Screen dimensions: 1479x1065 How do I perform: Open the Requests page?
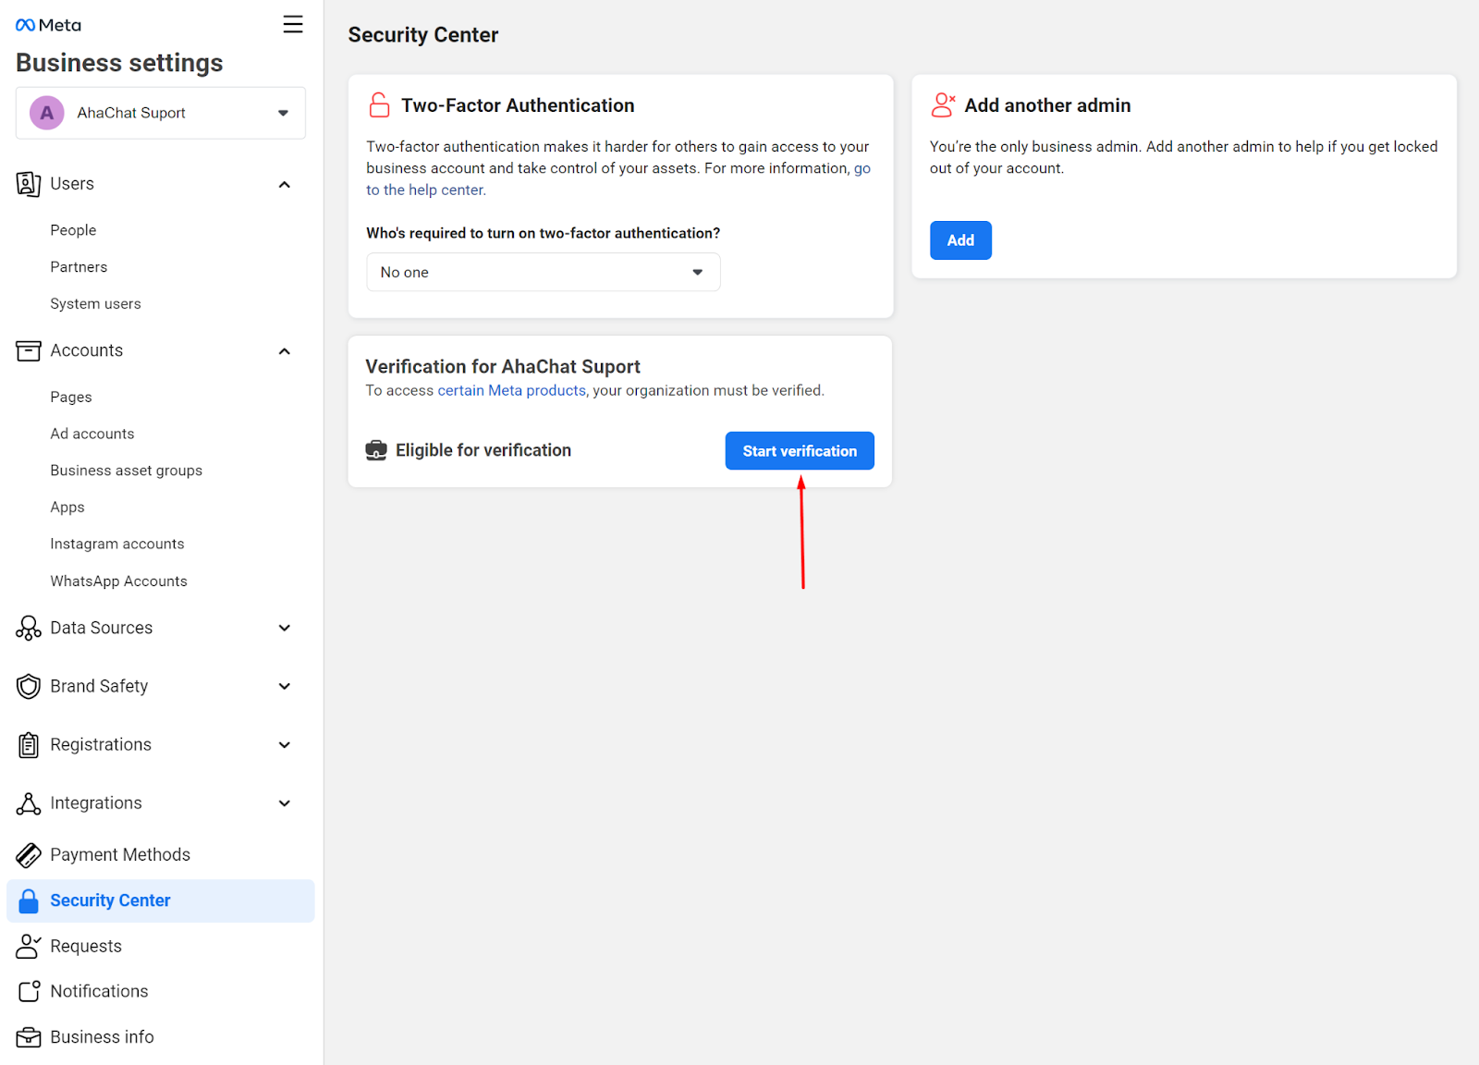pos(86,947)
